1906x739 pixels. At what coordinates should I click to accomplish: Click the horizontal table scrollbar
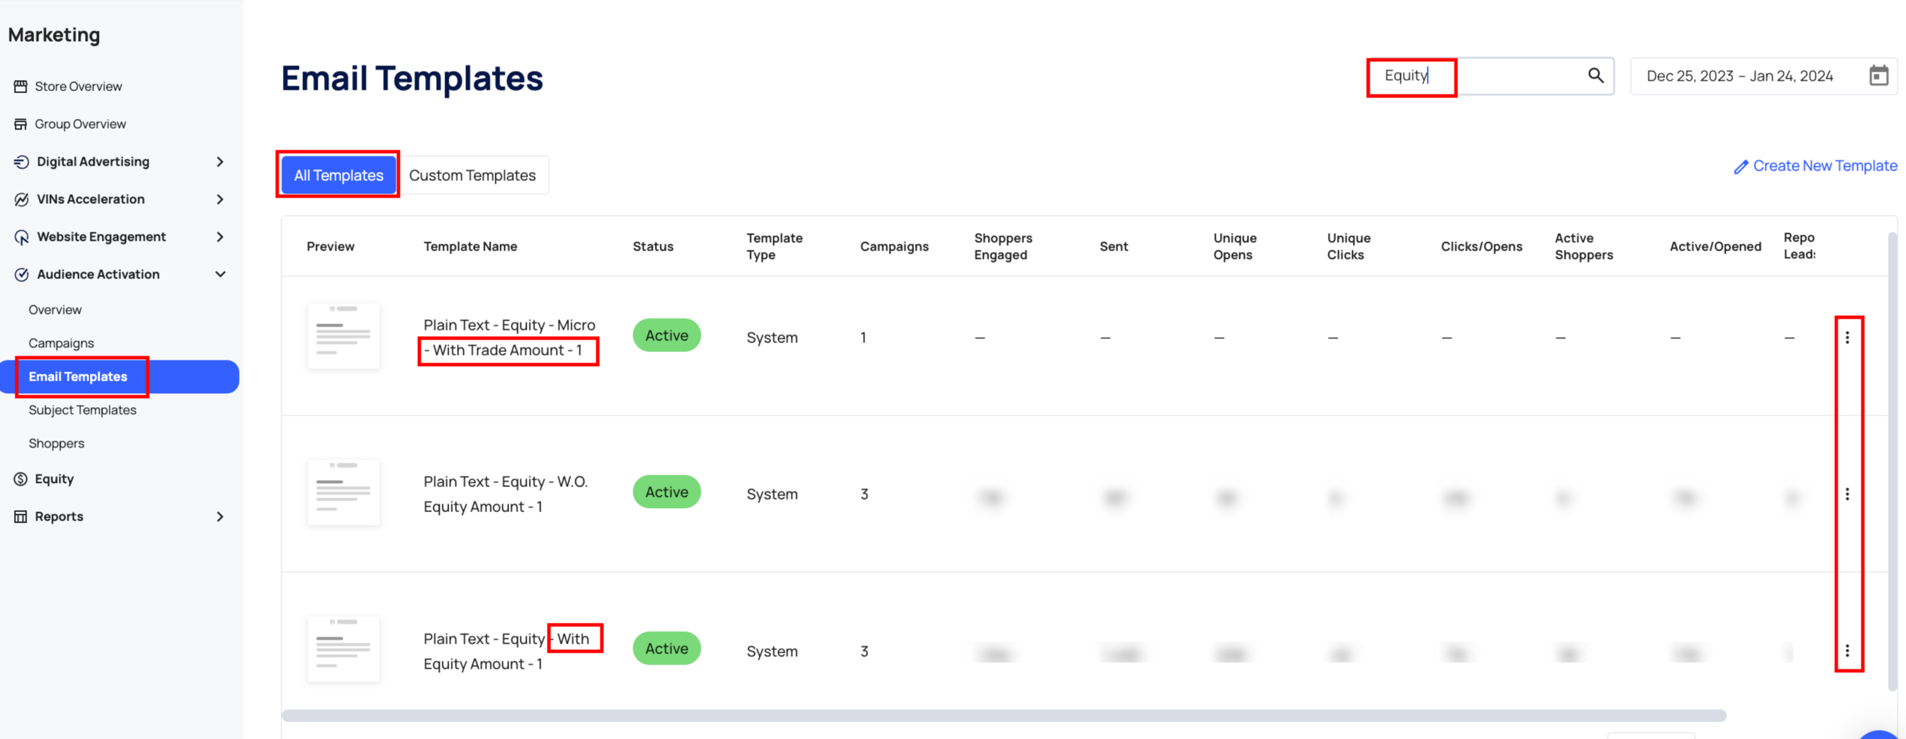(1002, 715)
